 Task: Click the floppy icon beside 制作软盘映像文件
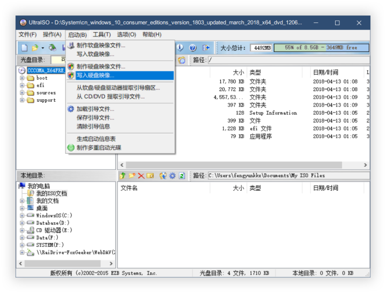[71, 46]
